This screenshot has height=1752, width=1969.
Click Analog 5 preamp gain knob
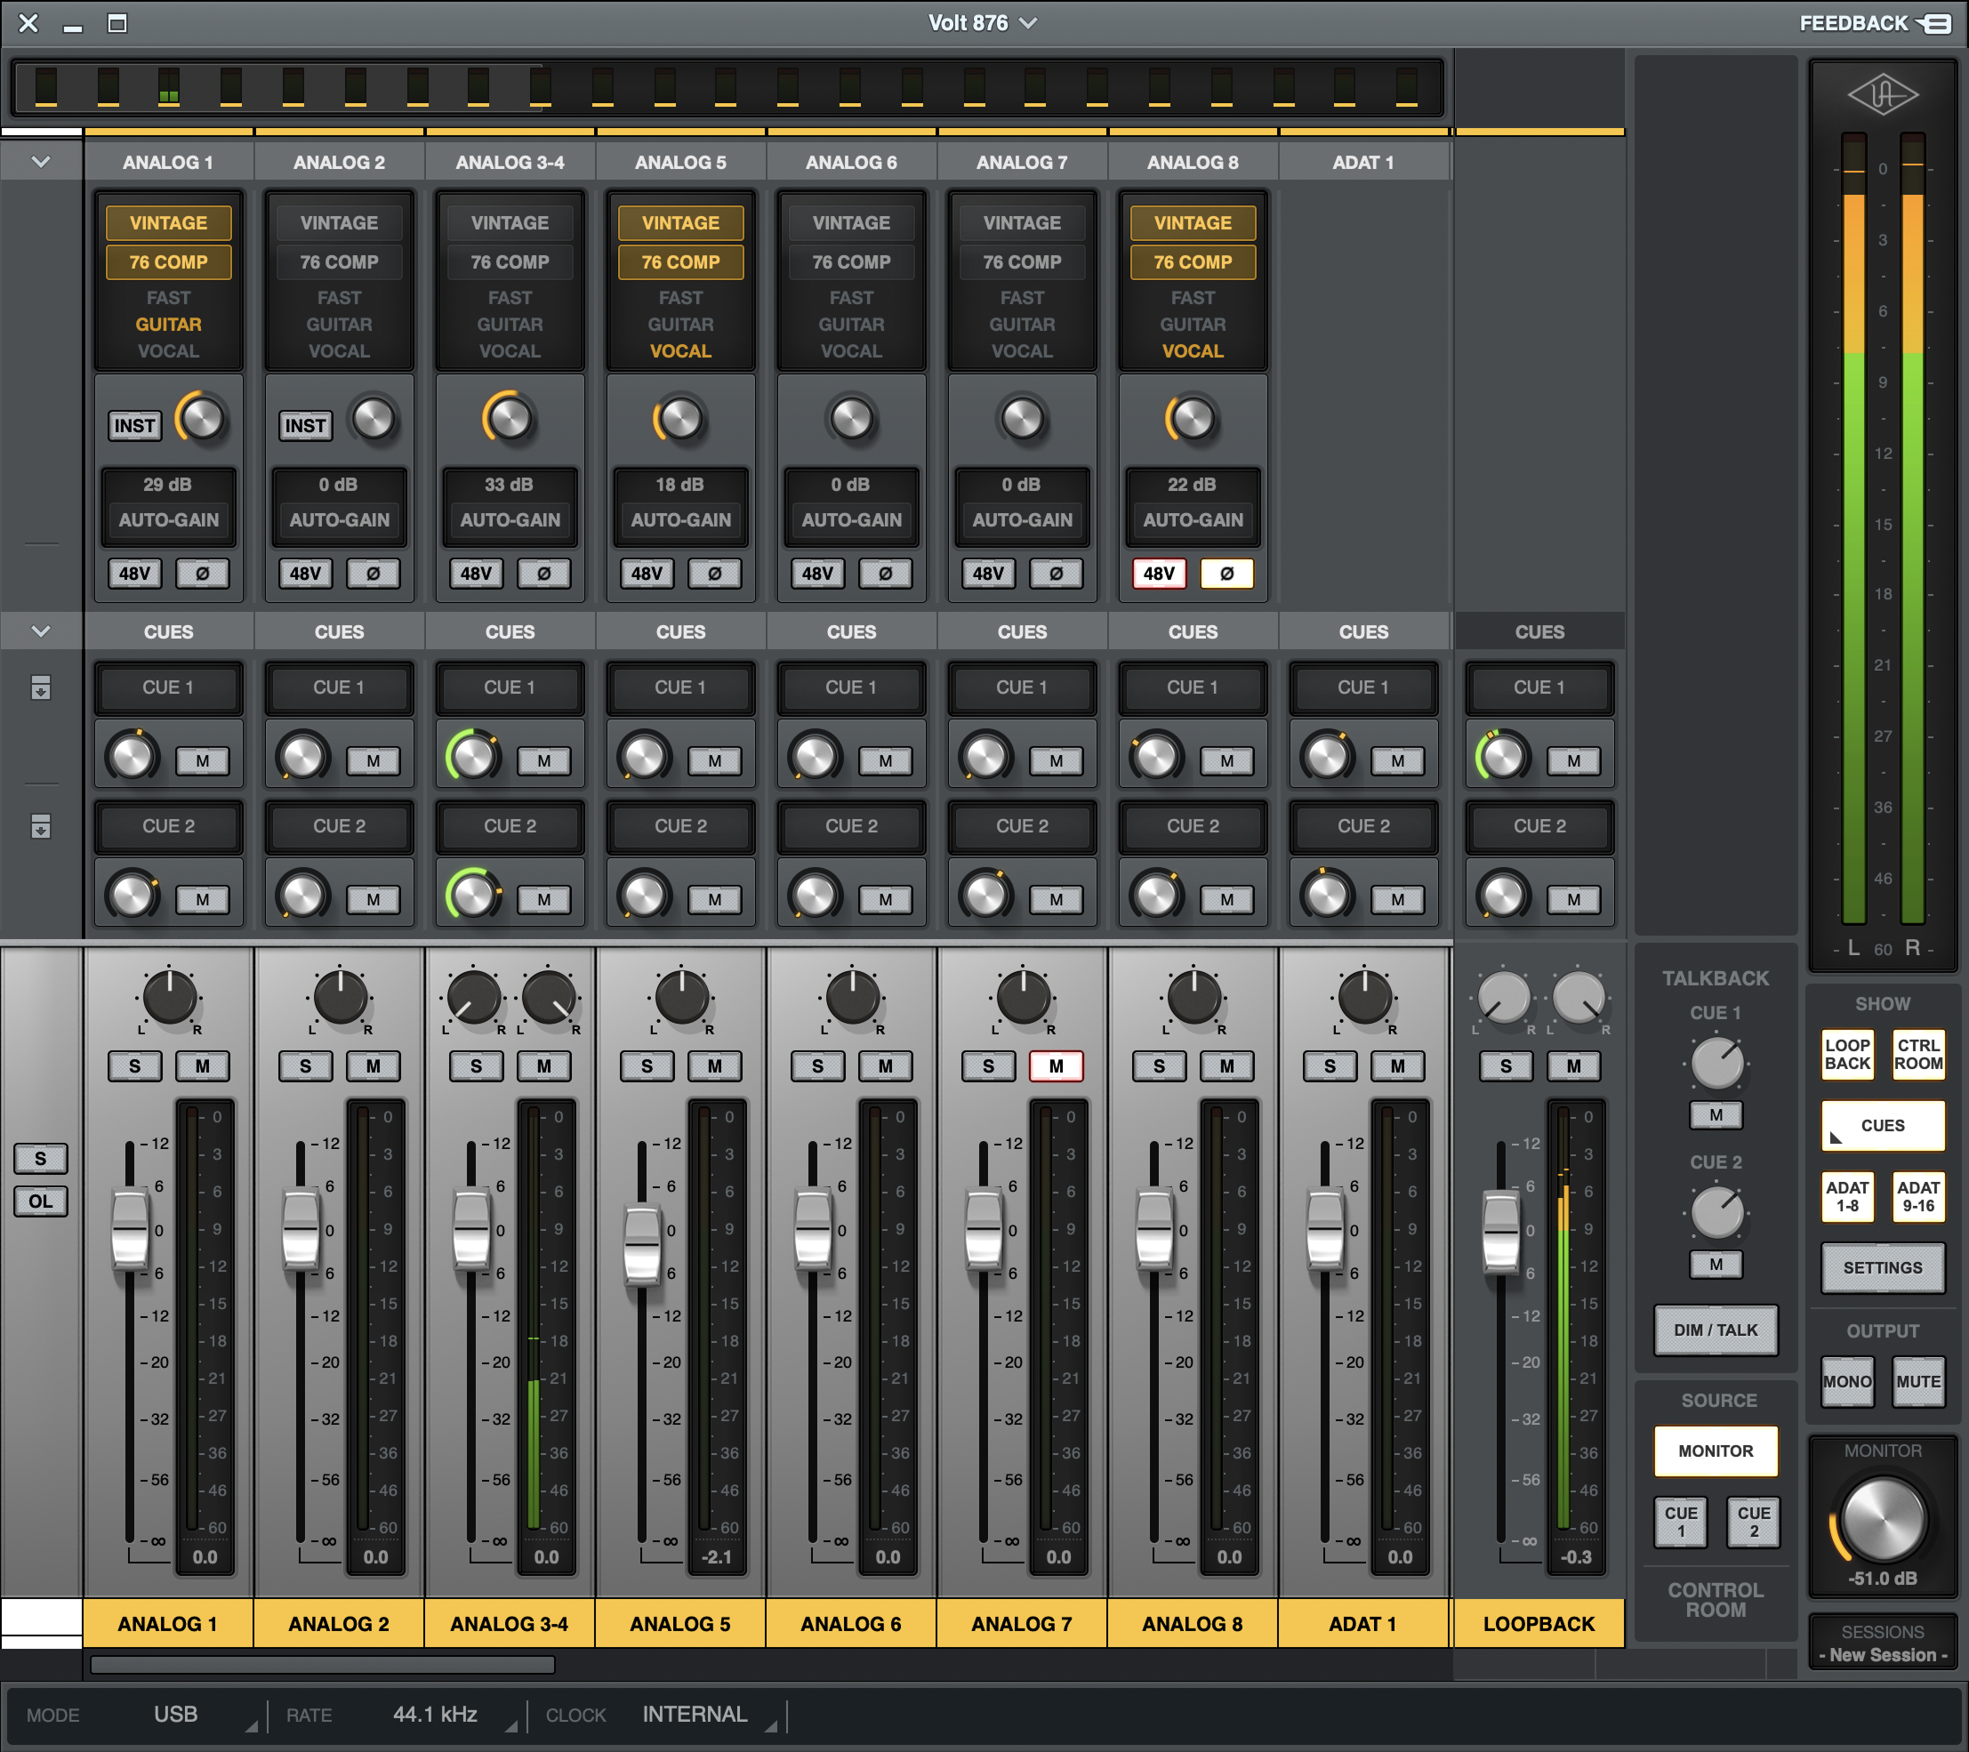pyautogui.click(x=680, y=419)
